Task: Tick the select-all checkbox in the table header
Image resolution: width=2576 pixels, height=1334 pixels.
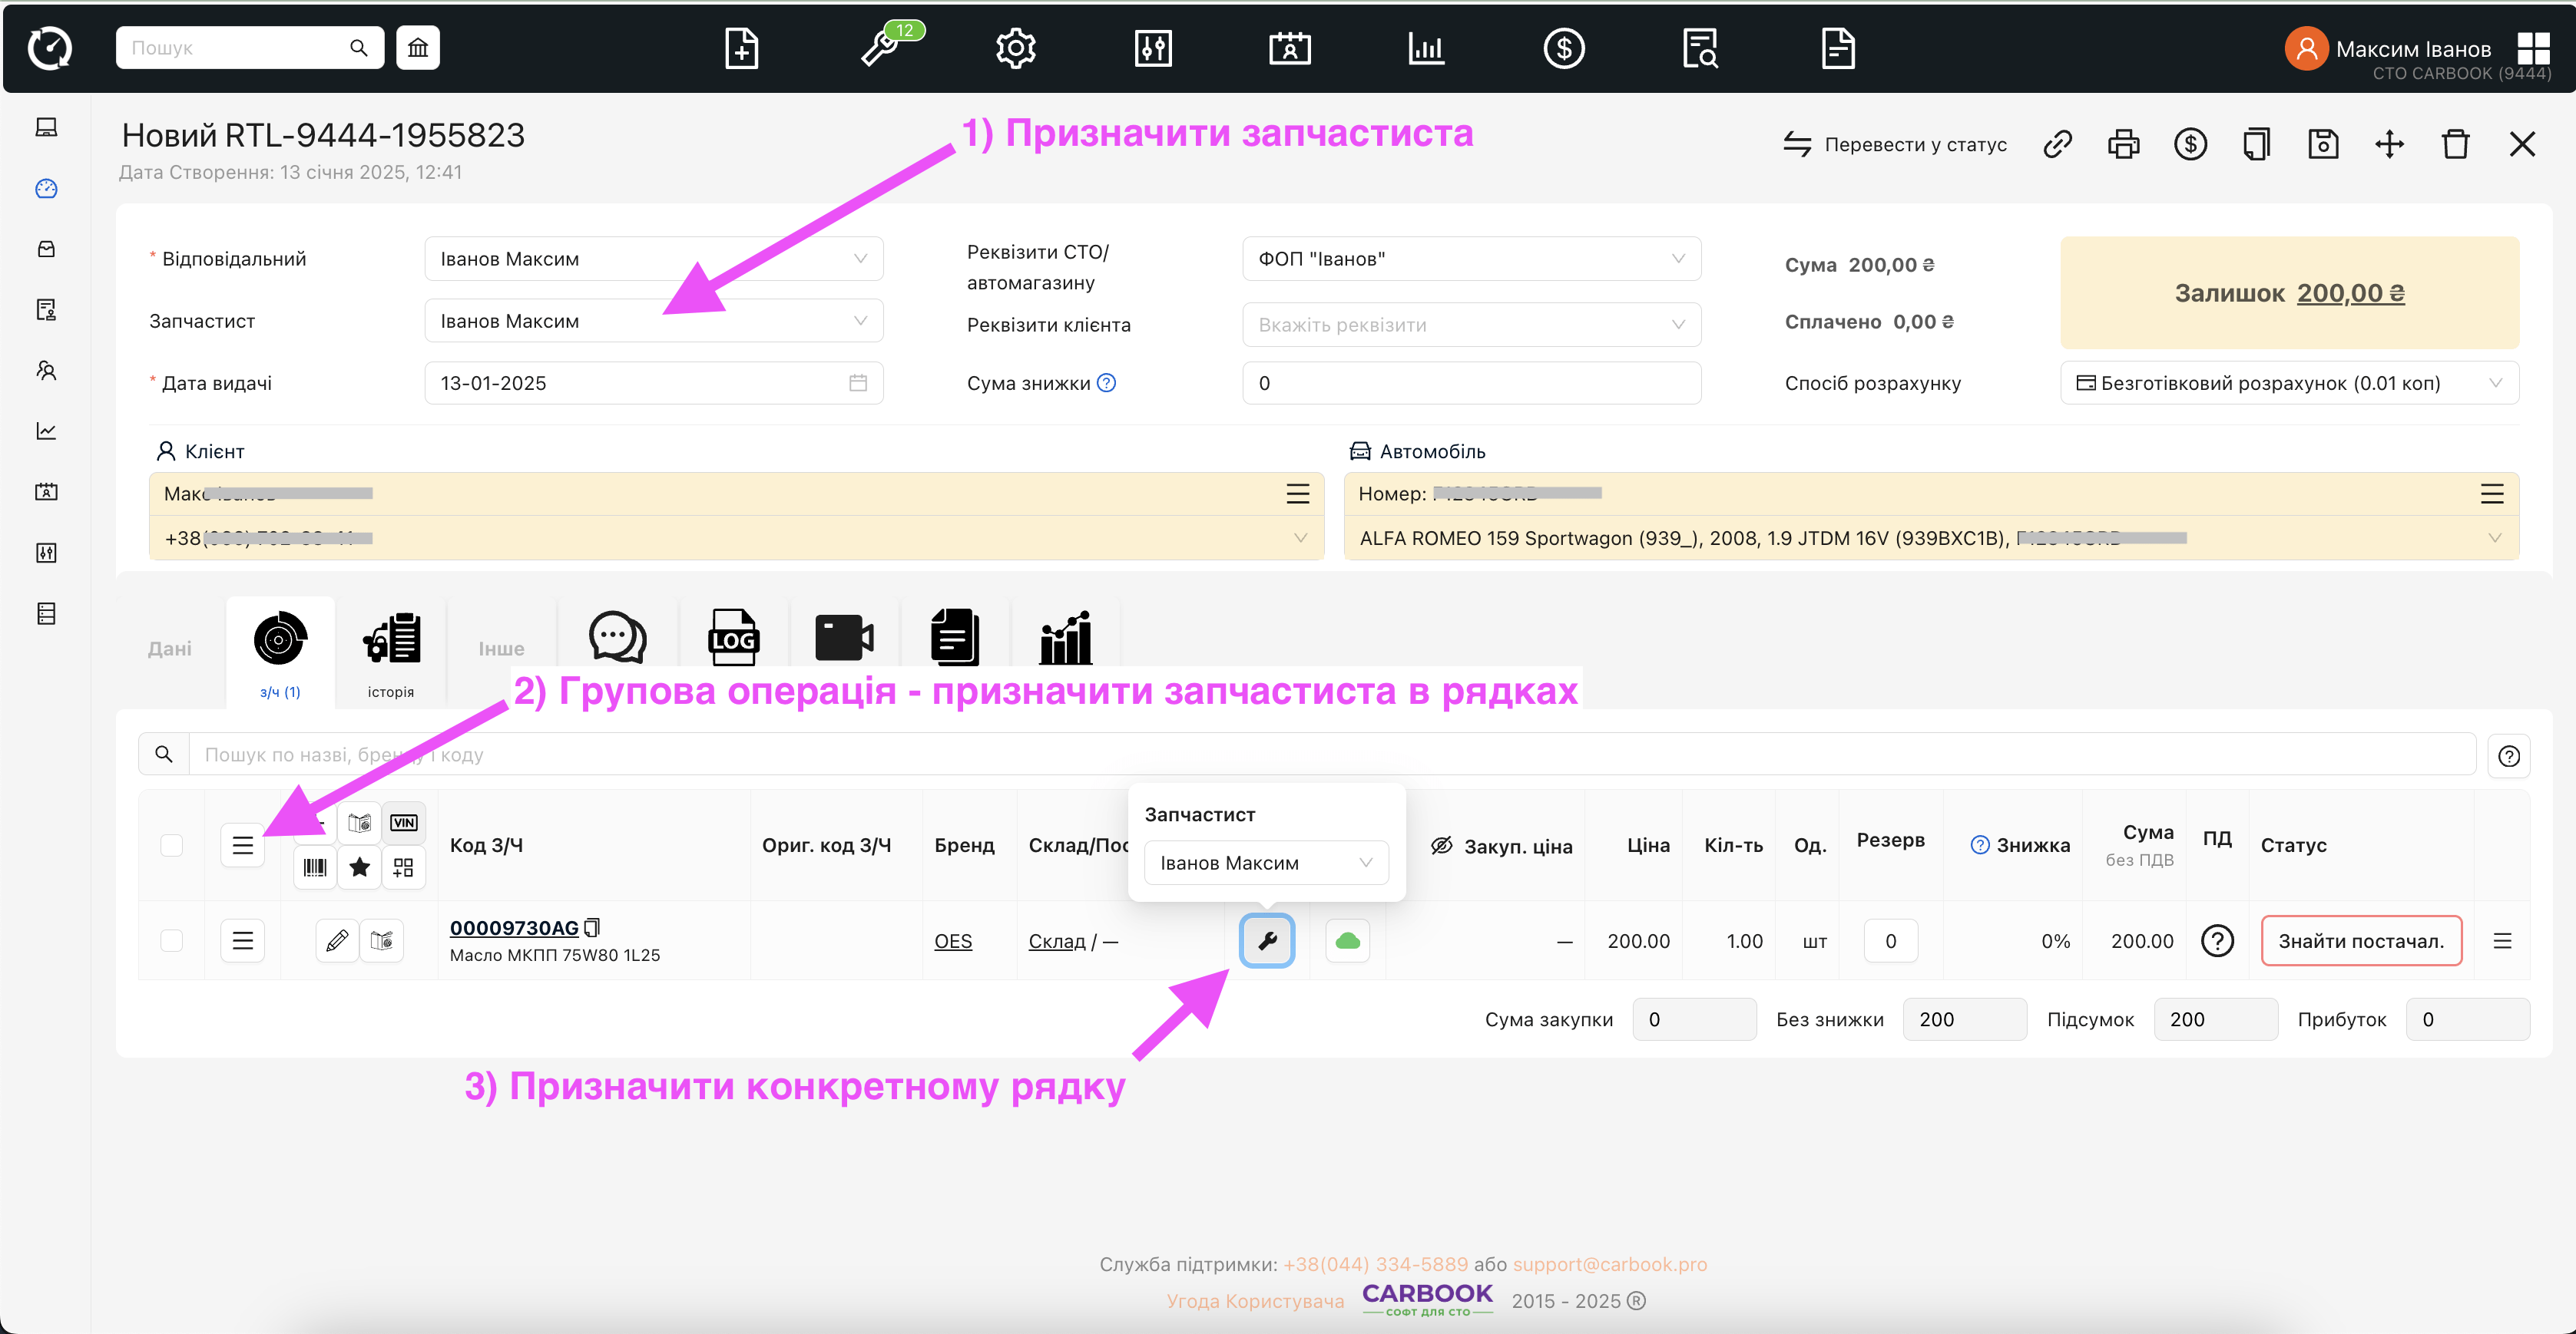Action: click(x=172, y=845)
